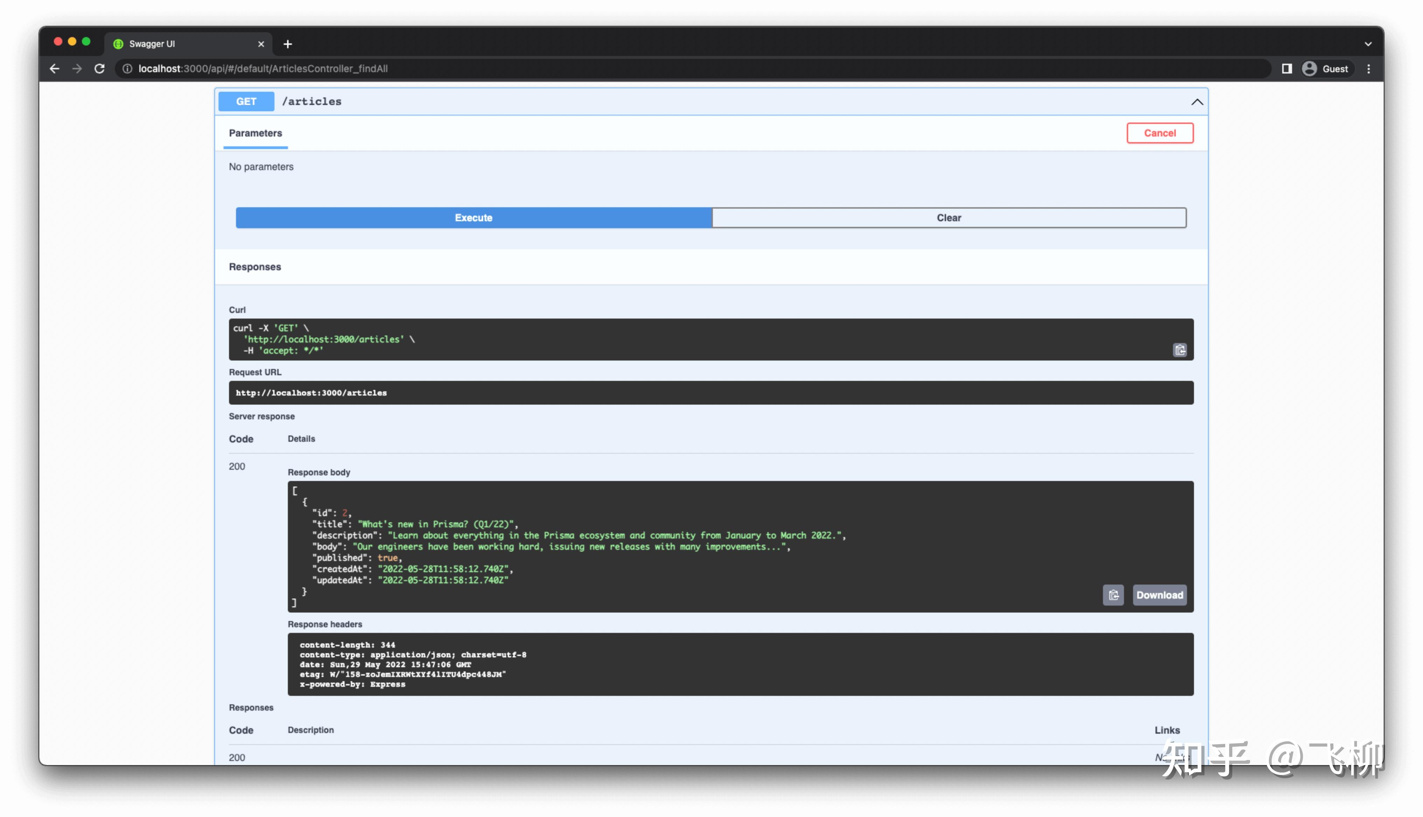Image resolution: width=1423 pixels, height=817 pixels.
Task: Expand the tab search dropdown arrow
Action: [x=1368, y=44]
